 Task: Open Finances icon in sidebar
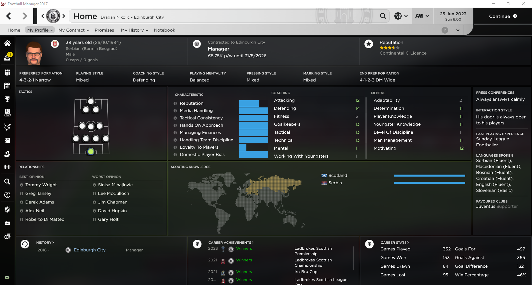click(7, 236)
